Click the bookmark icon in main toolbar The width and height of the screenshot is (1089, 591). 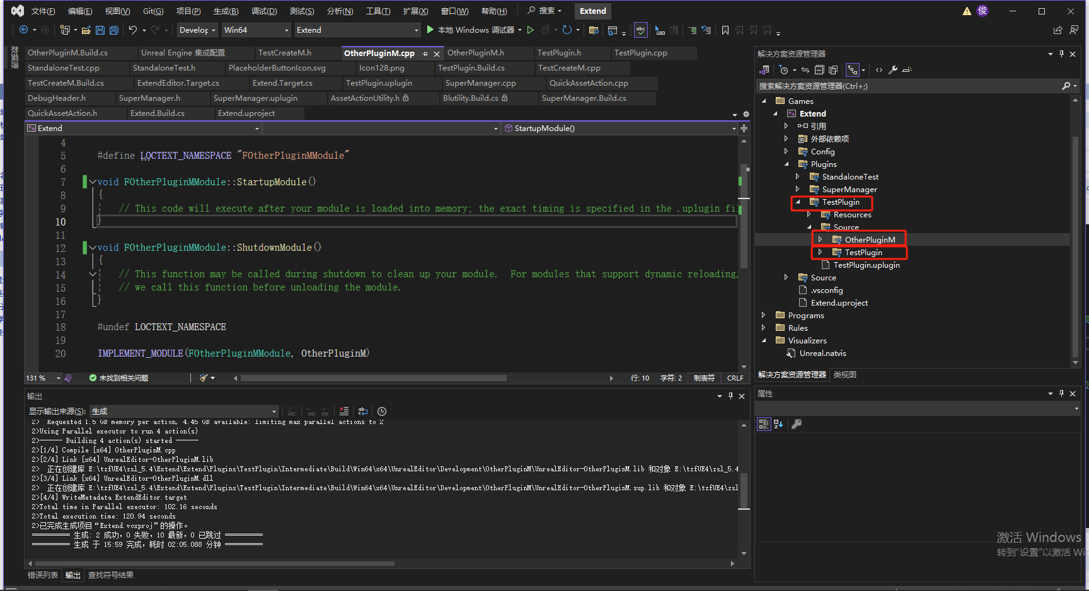tap(725, 30)
